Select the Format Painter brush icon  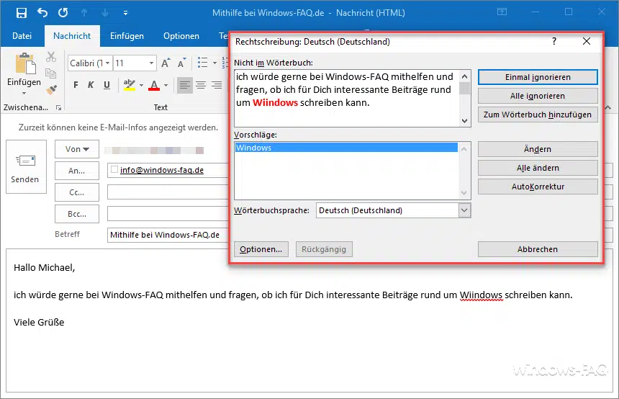51,90
